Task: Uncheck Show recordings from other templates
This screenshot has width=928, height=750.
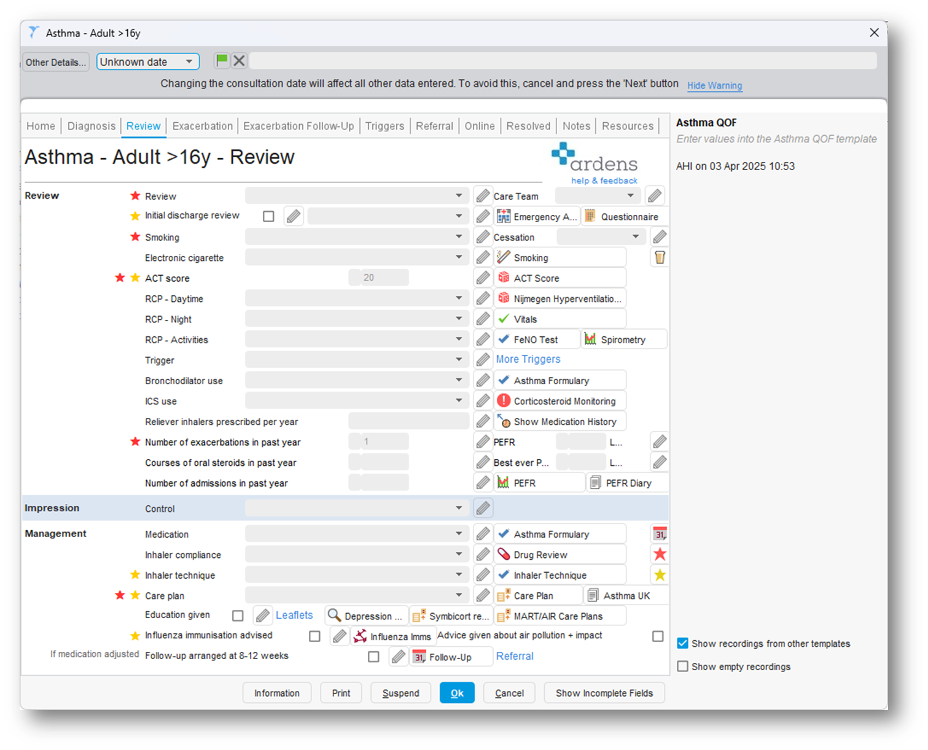Action: (682, 643)
